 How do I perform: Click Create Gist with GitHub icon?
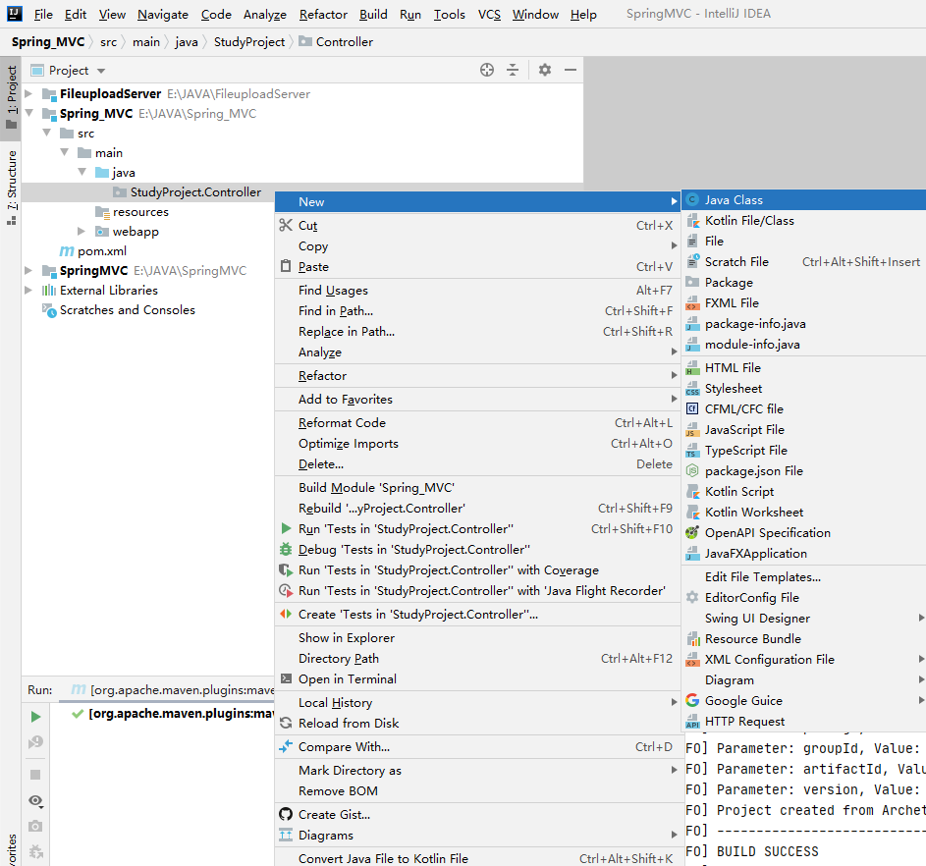click(334, 815)
